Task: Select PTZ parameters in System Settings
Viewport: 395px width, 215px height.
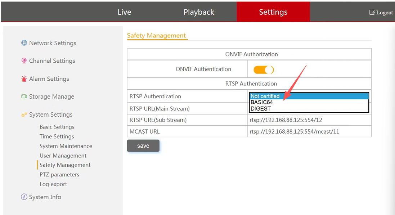Action: coord(59,175)
